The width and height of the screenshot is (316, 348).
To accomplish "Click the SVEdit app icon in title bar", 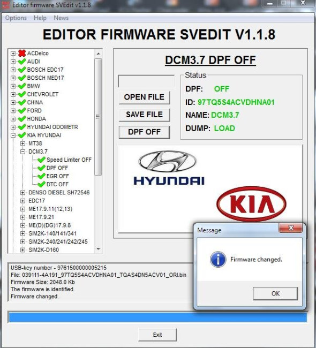I will pyautogui.click(x=5, y=5).
